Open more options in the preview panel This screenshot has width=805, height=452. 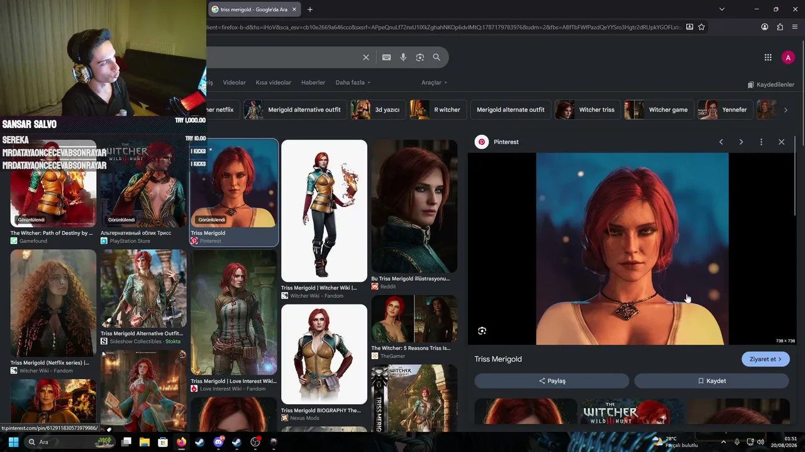[x=761, y=142]
